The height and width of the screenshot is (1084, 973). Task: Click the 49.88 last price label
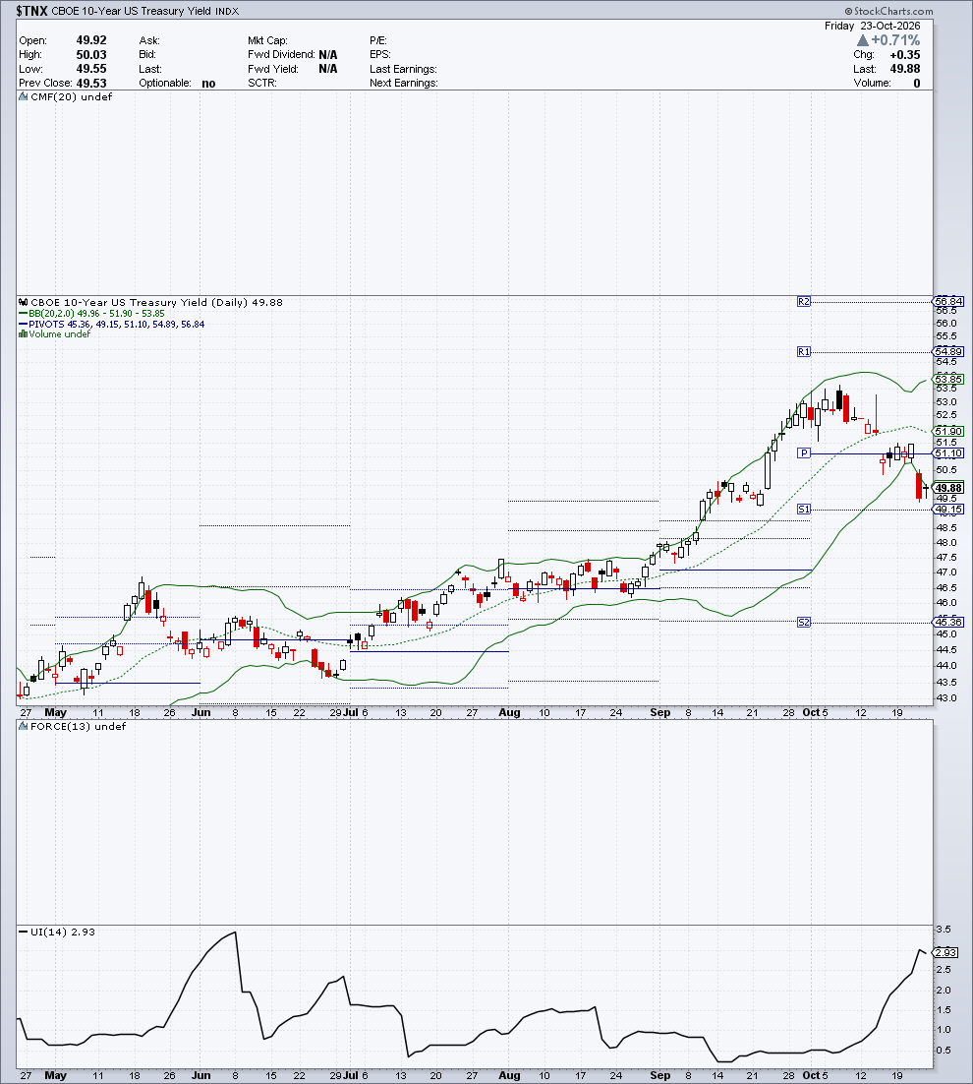point(948,488)
